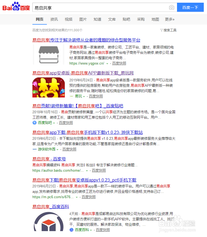Open the 易启共享app下载 游侠下载站 result
This screenshot has height=237, width=207.
coord(88,132)
